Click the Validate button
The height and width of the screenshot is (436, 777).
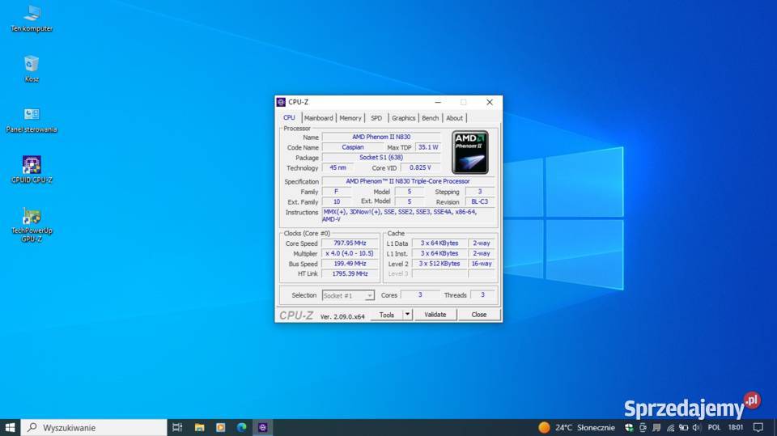pos(435,315)
